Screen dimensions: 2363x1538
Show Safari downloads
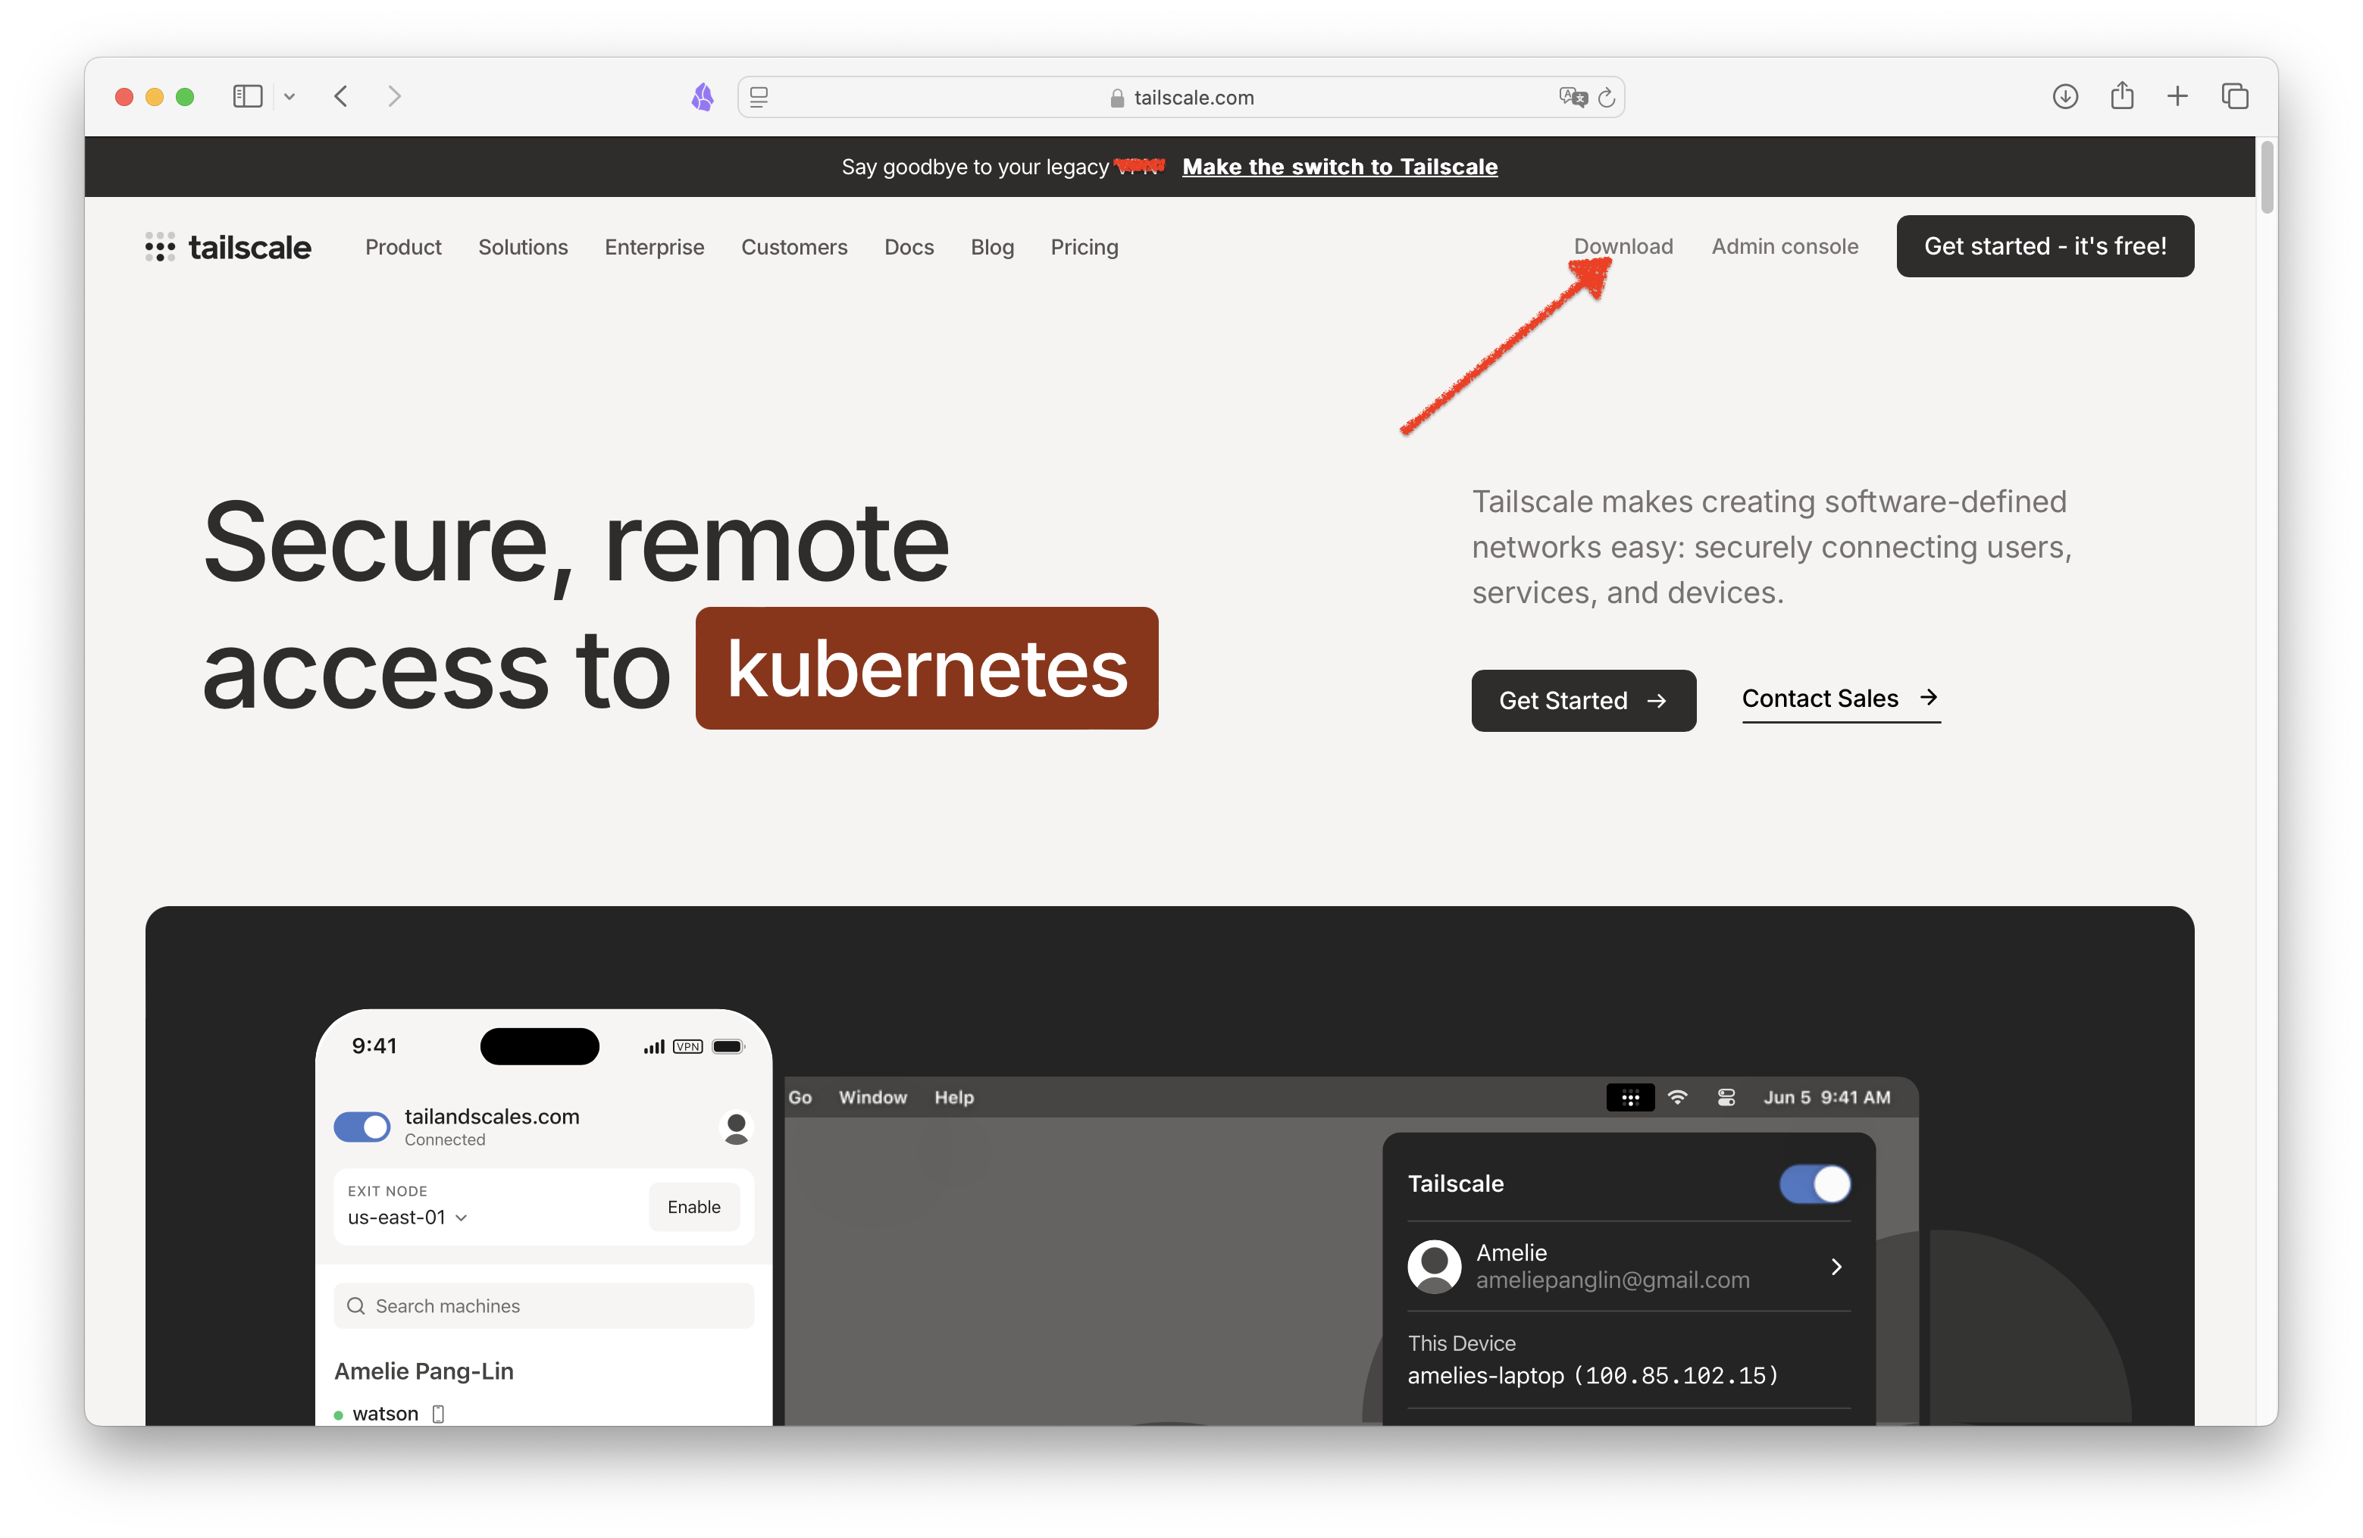click(x=2065, y=96)
